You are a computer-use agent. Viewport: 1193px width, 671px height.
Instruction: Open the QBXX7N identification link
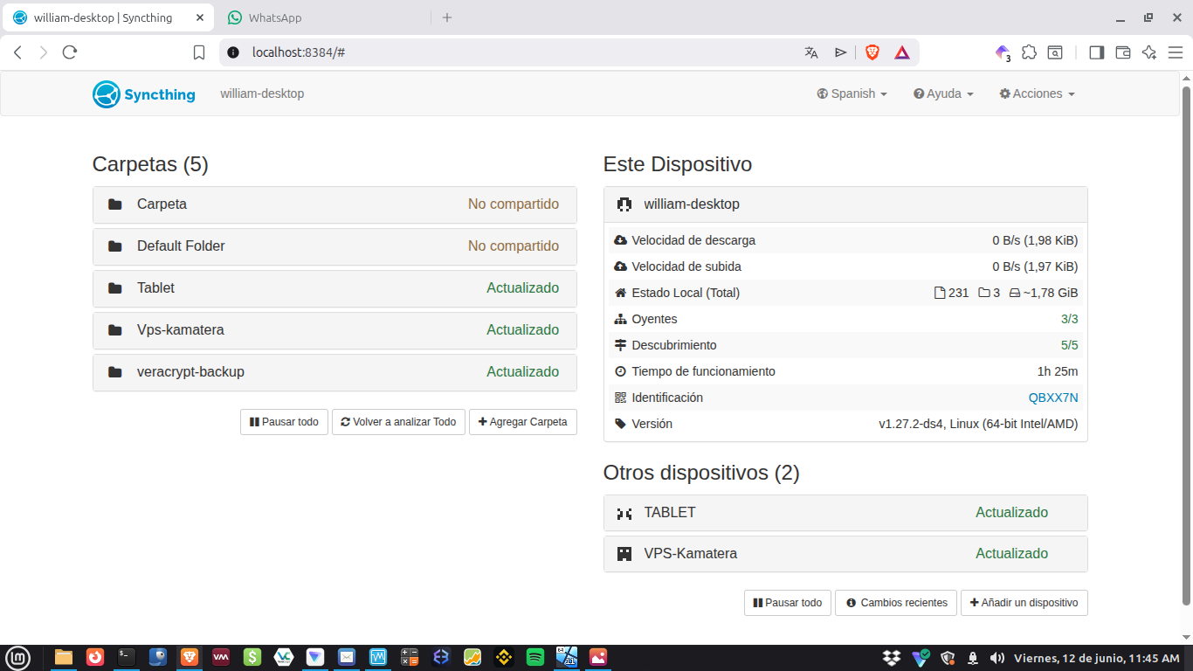coord(1053,398)
